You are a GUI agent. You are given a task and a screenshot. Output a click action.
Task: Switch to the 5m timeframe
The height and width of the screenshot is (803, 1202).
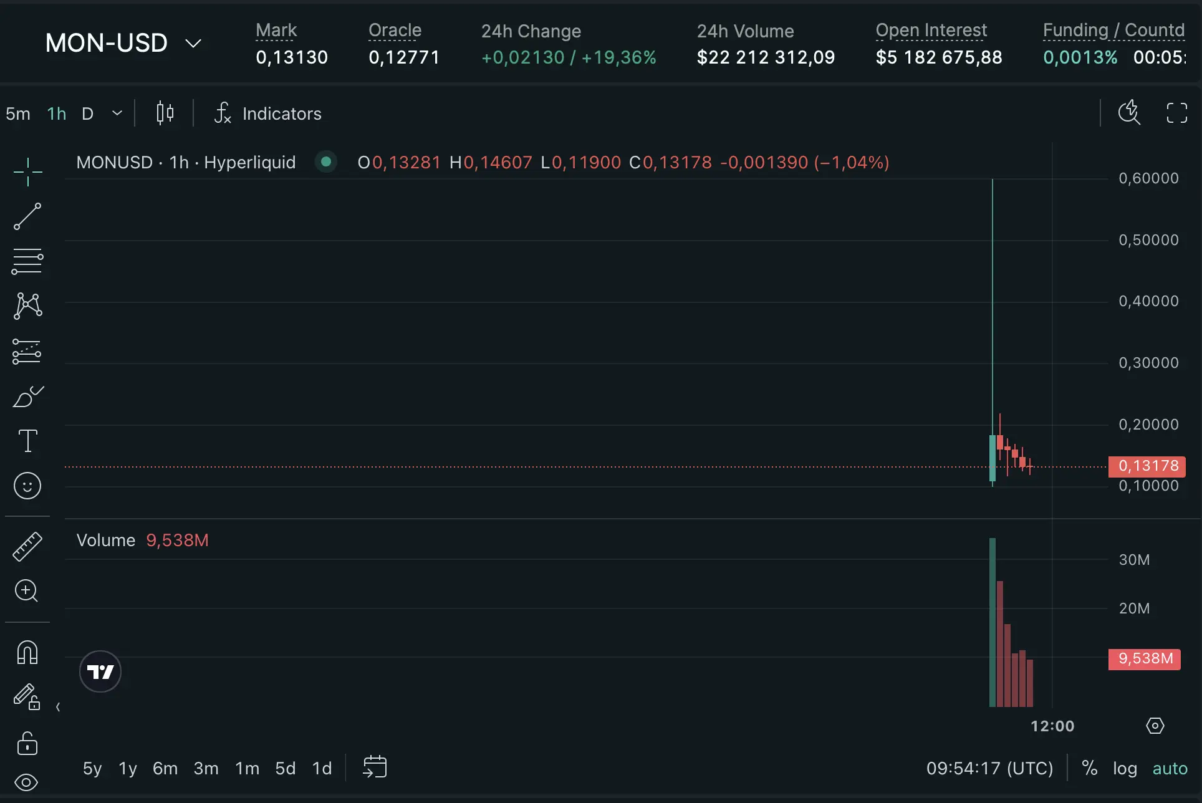(x=18, y=113)
